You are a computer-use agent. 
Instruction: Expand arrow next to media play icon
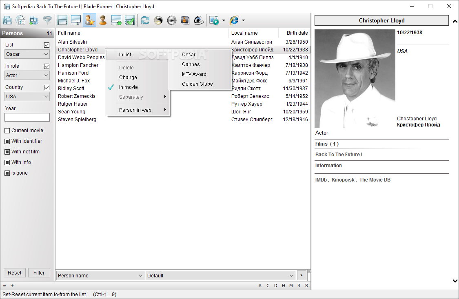[224, 20]
